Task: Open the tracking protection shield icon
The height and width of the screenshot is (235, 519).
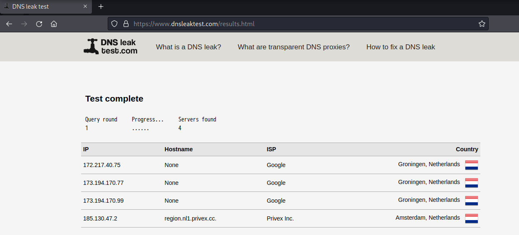Action: (x=115, y=24)
